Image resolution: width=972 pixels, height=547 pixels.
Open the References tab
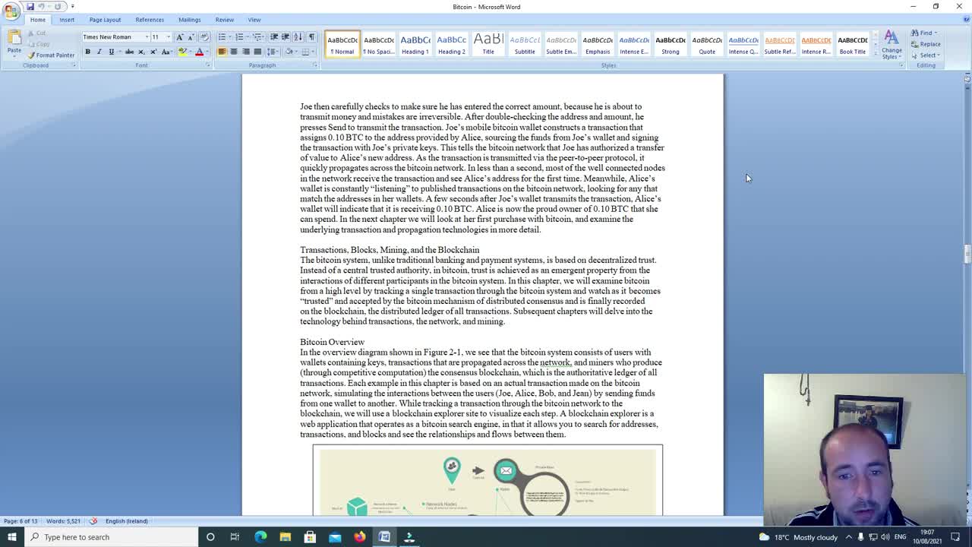click(150, 20)
